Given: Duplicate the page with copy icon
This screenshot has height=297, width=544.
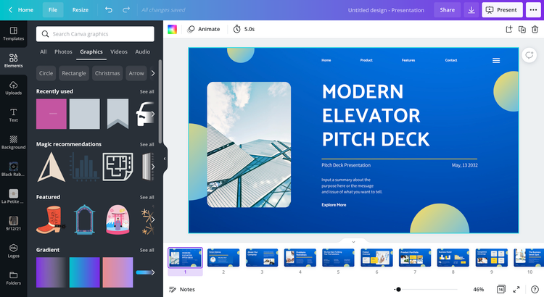Looking at the screenshot, I should click(x=522, y=30).
